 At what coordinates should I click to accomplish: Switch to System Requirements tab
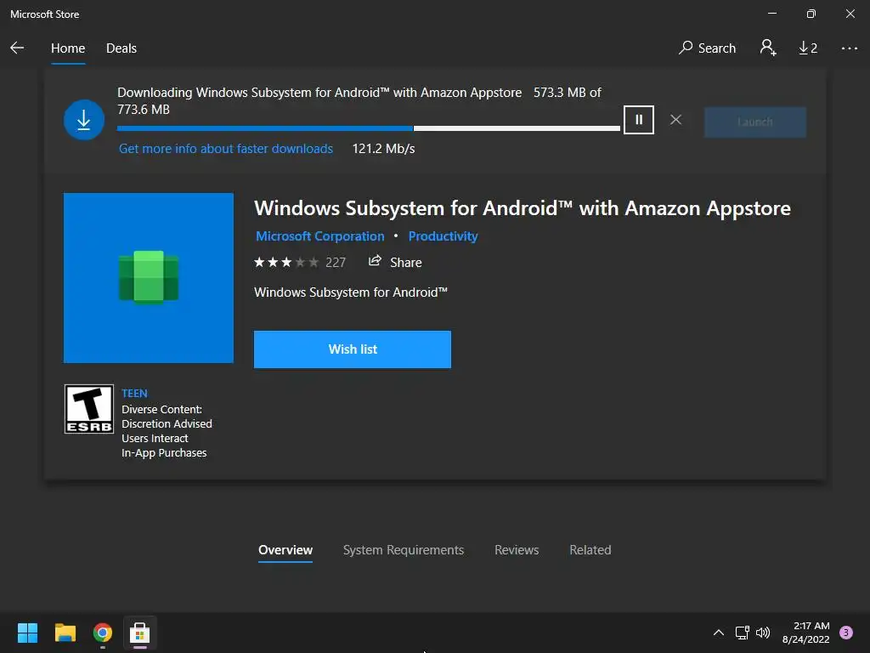(404, 550)
